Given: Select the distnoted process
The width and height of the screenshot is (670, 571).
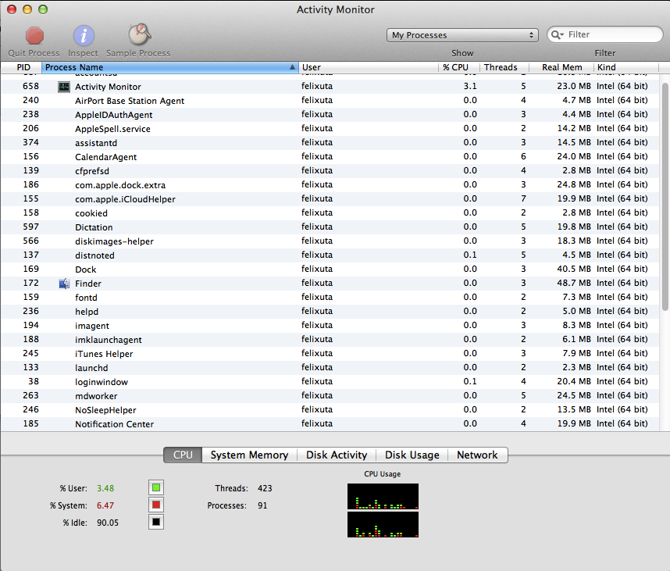Looking at the screenshot, I should [x=330, y=255].
